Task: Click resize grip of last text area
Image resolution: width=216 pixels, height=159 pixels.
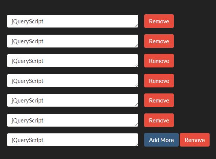Action: pyautogui.click(x=136, y=144)
